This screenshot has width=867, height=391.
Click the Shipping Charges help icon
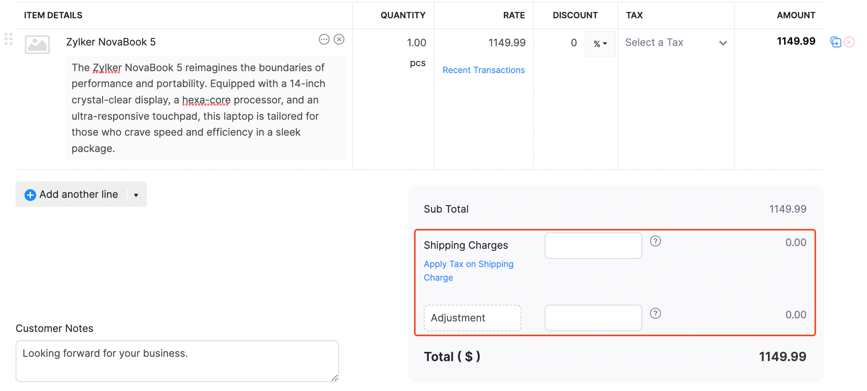pos(655,241)
